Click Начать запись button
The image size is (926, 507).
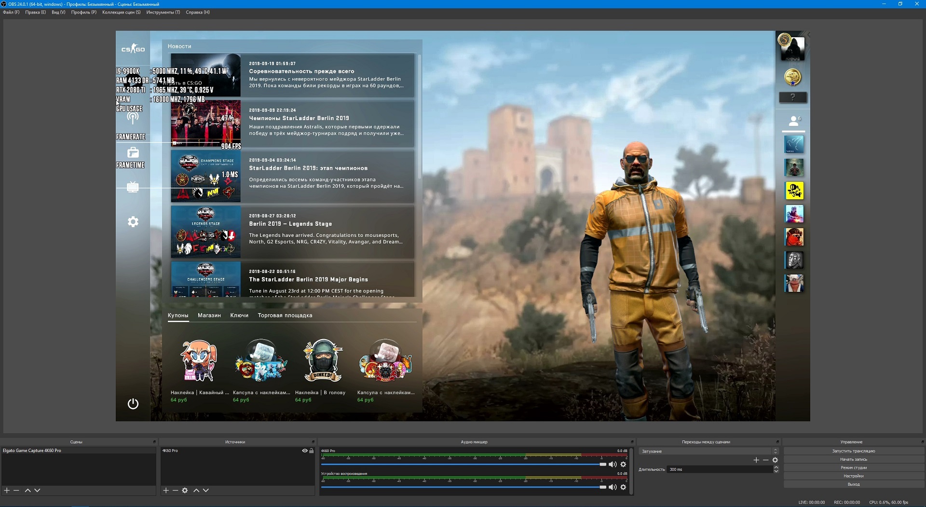pos(853,459)
